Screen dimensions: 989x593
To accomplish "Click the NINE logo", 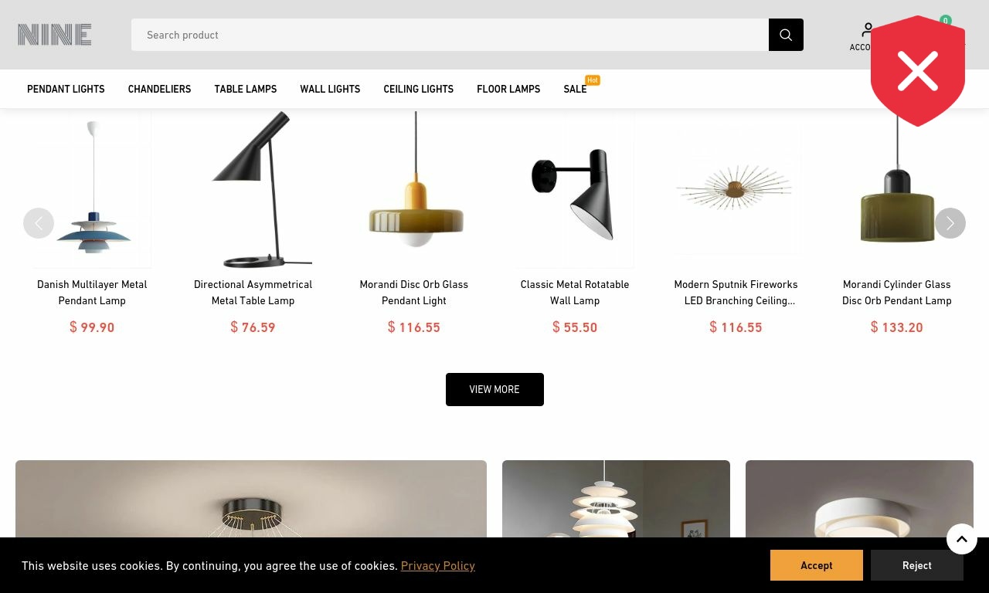I will [x=55, y=35].
